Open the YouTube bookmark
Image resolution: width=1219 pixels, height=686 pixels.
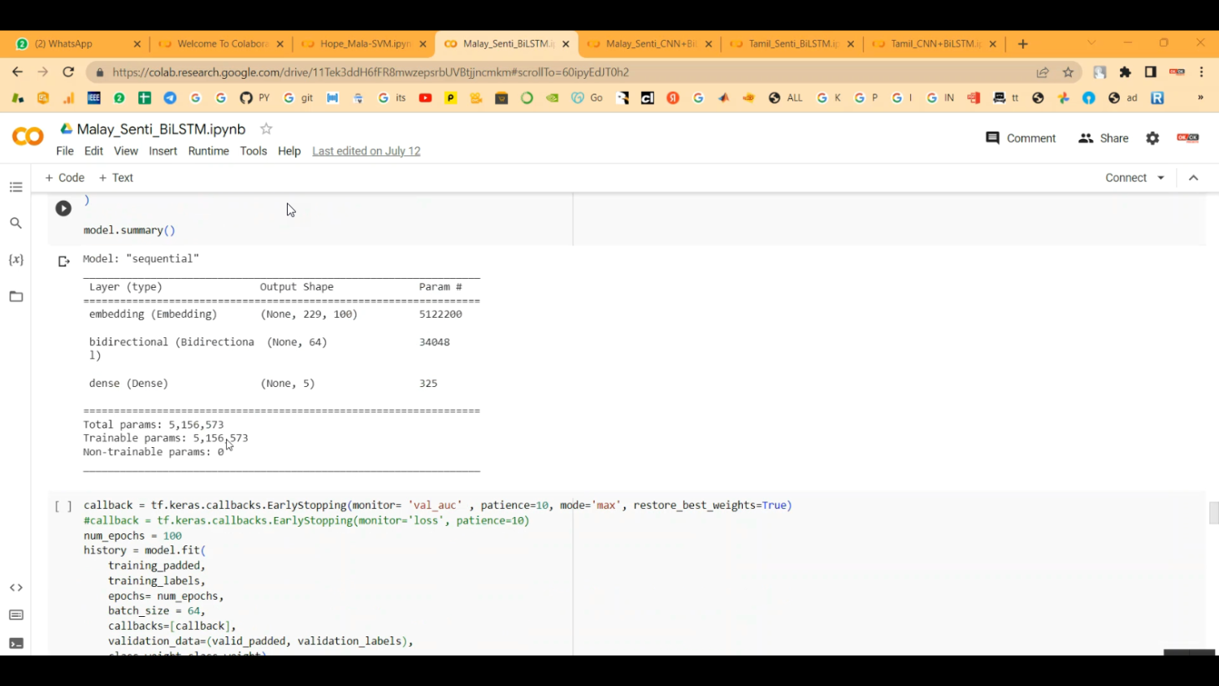click(425, 98)
